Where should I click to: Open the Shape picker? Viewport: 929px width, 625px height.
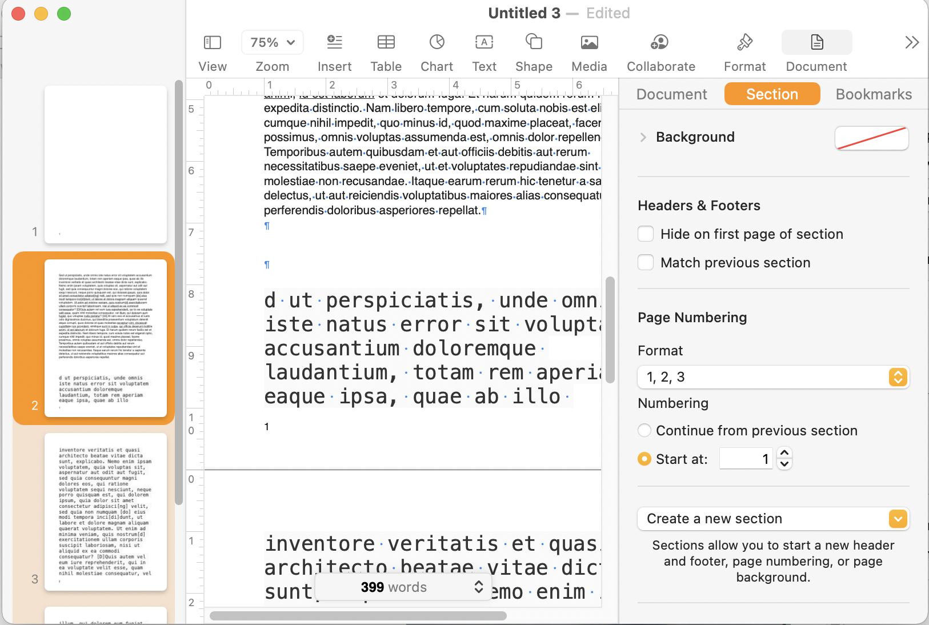coord(534,43)
